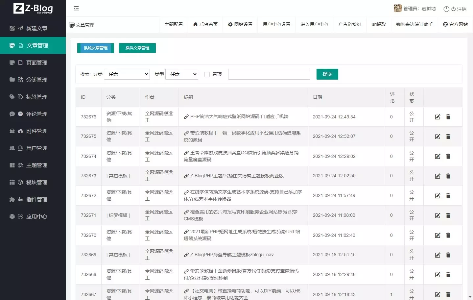
Task: Open 页面管理 in sidebar
Action: click(33, 63)
